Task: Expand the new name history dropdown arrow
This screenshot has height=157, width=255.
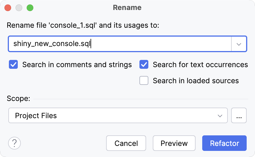Action: [239, 44]
